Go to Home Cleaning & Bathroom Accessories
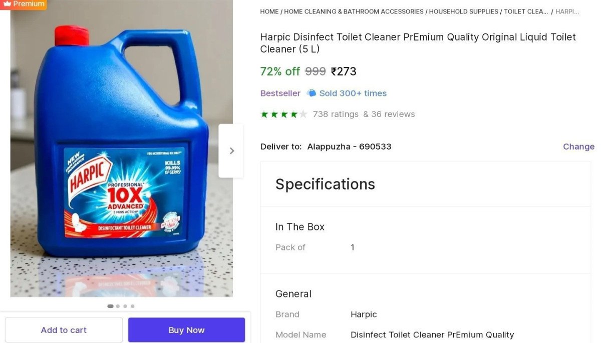Image resolution: width=601 pixels, height=343 pixels. [x=354, y=11]
